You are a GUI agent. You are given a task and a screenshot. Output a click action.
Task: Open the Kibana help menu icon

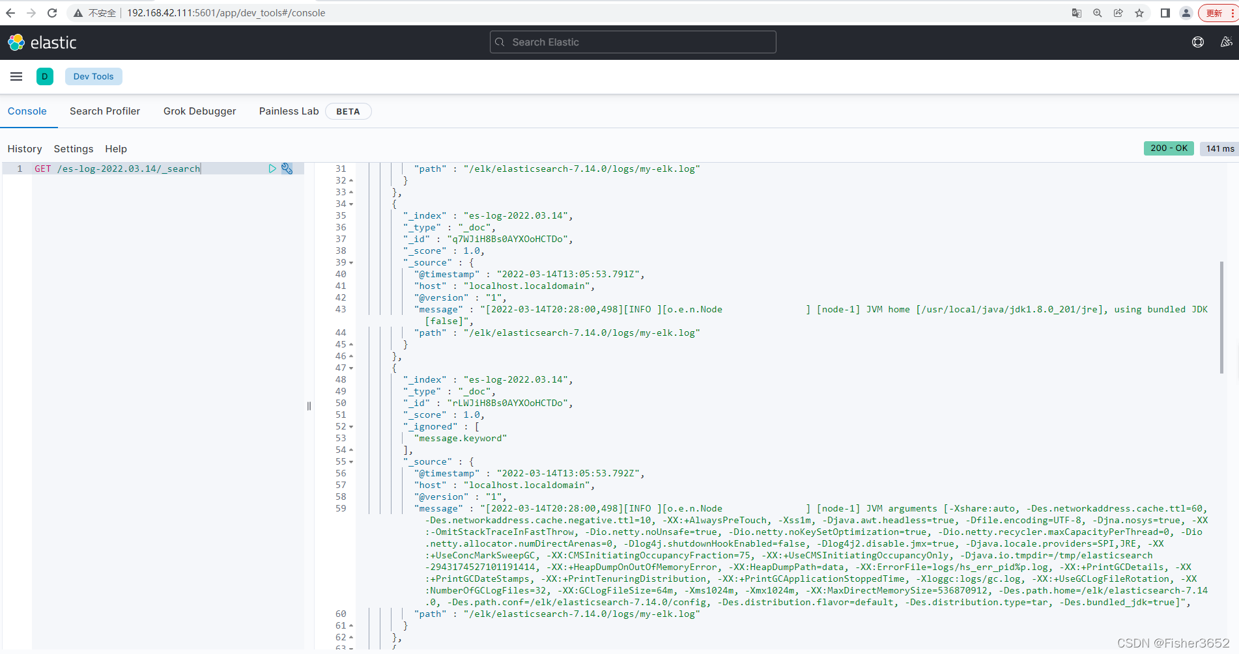click(1198, 42)
